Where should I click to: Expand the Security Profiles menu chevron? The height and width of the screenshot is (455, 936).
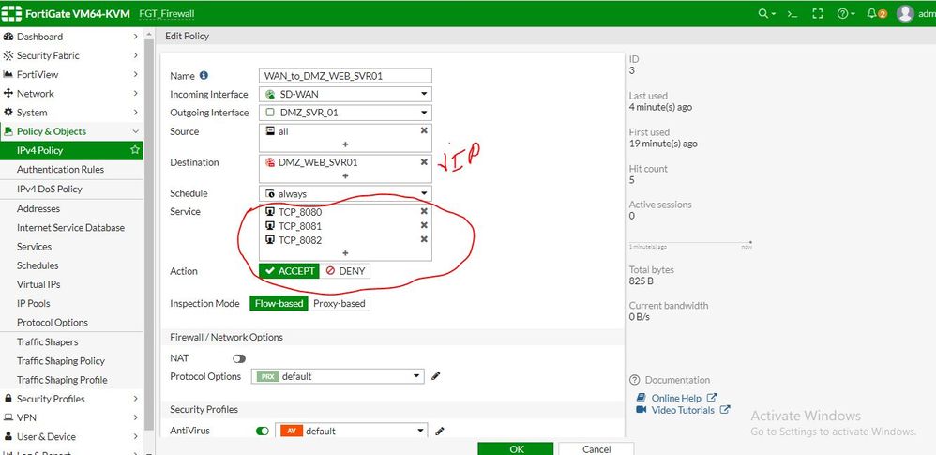click(x=135, y=399)
